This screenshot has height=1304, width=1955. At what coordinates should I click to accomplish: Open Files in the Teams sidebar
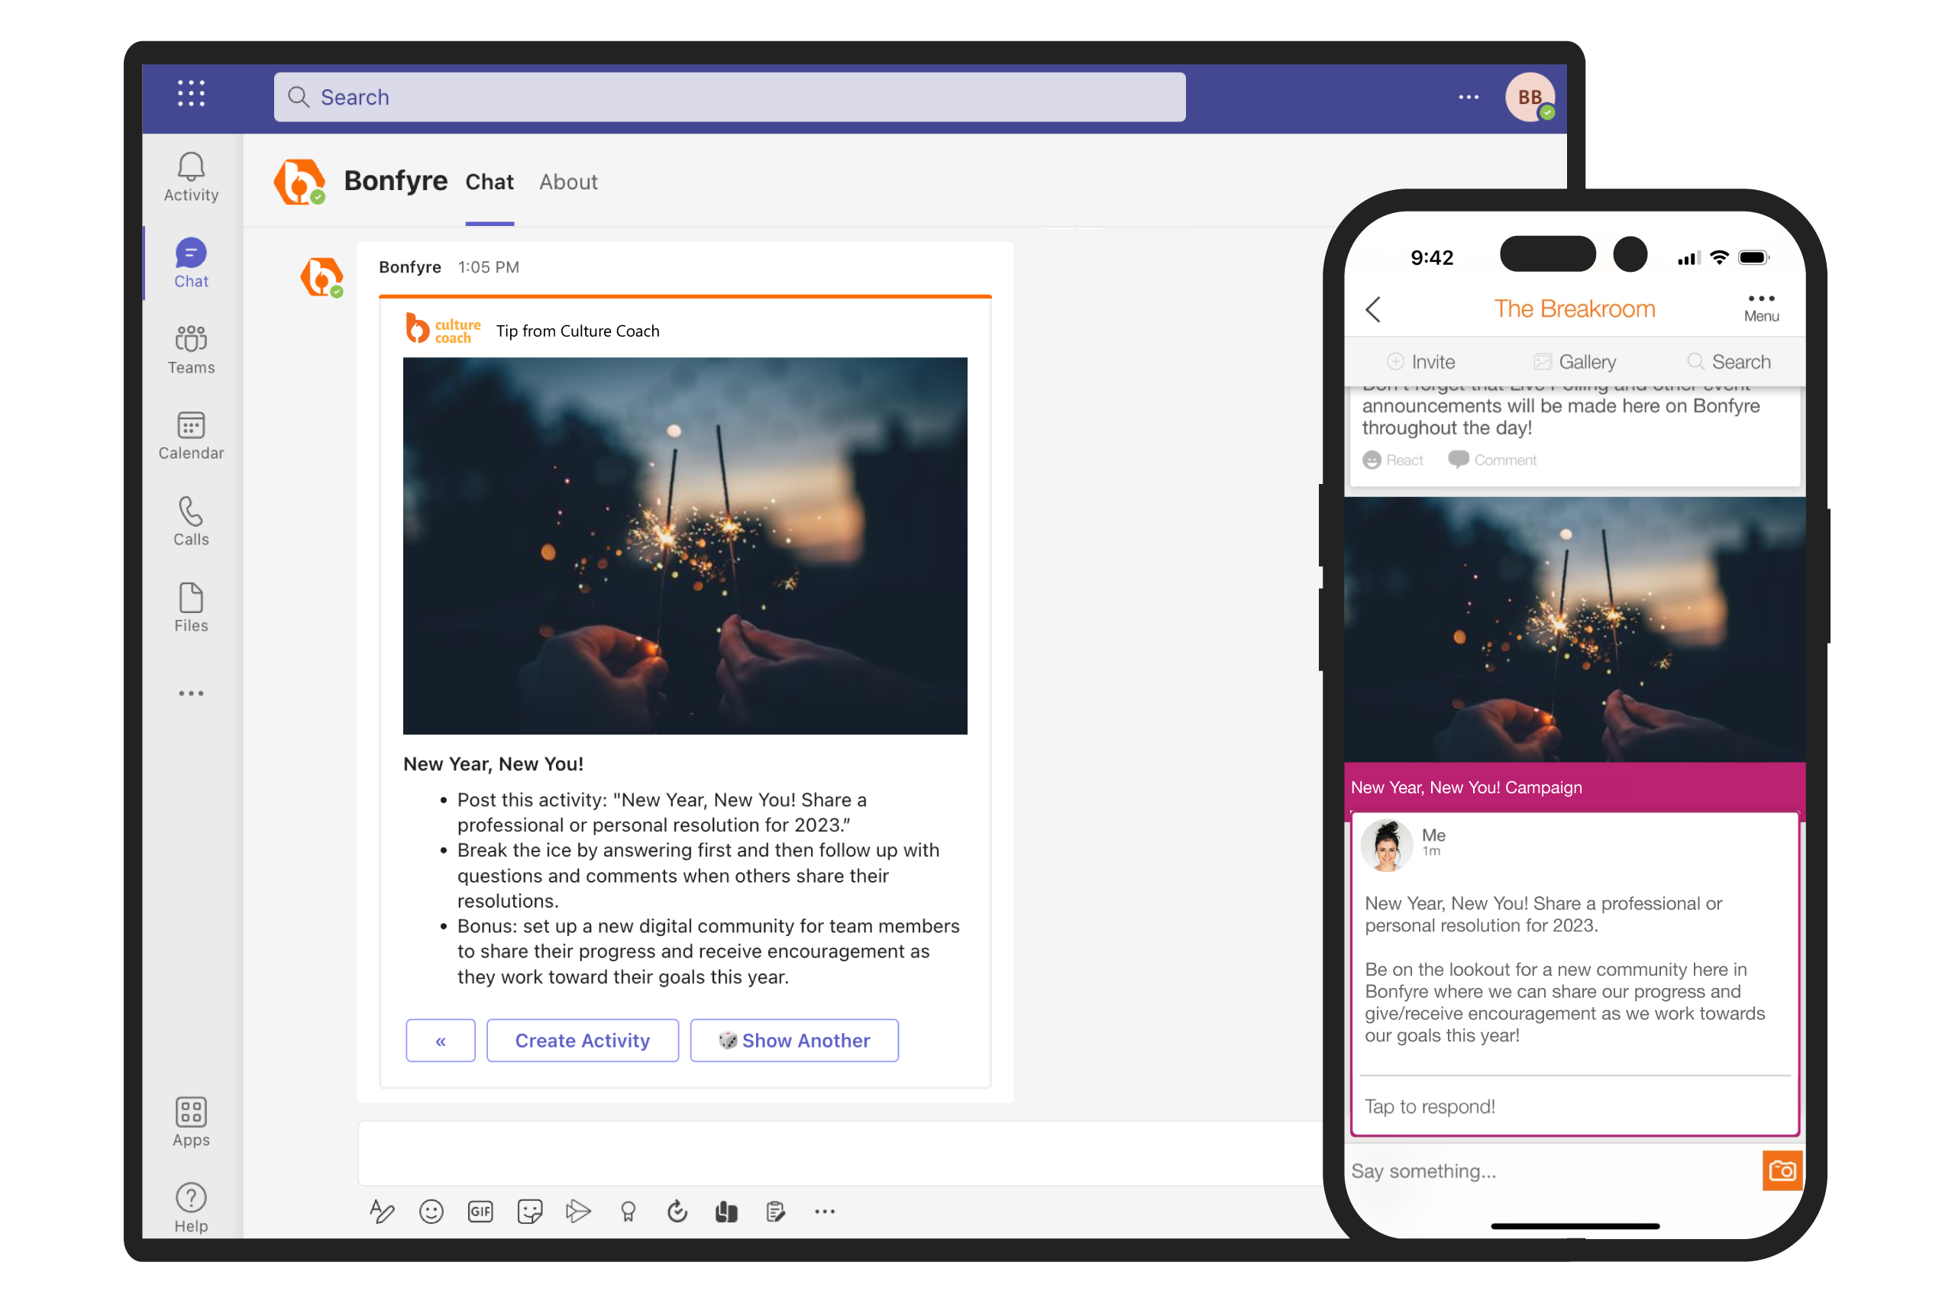[x=192, y=607]
